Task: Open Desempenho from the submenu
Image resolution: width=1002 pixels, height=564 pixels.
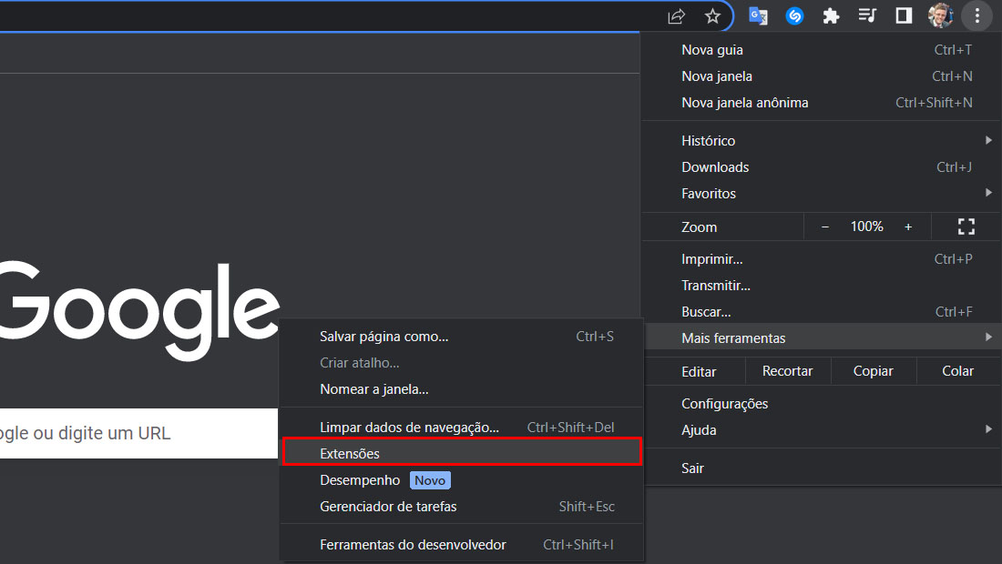Action: pyautogui.click(x=462, y=479)
